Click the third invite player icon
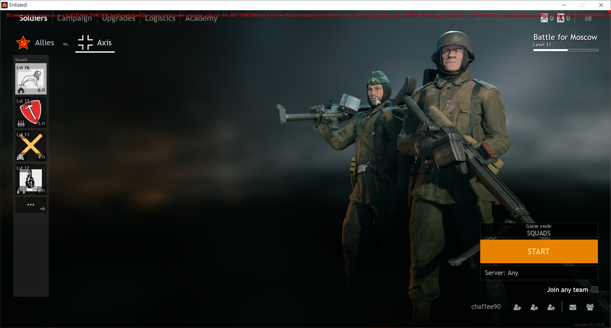The height and width of the screenshot is (328, 611). [551, 307]
